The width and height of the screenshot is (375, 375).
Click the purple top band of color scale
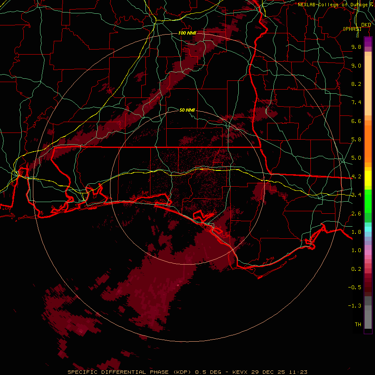(368, 42)
